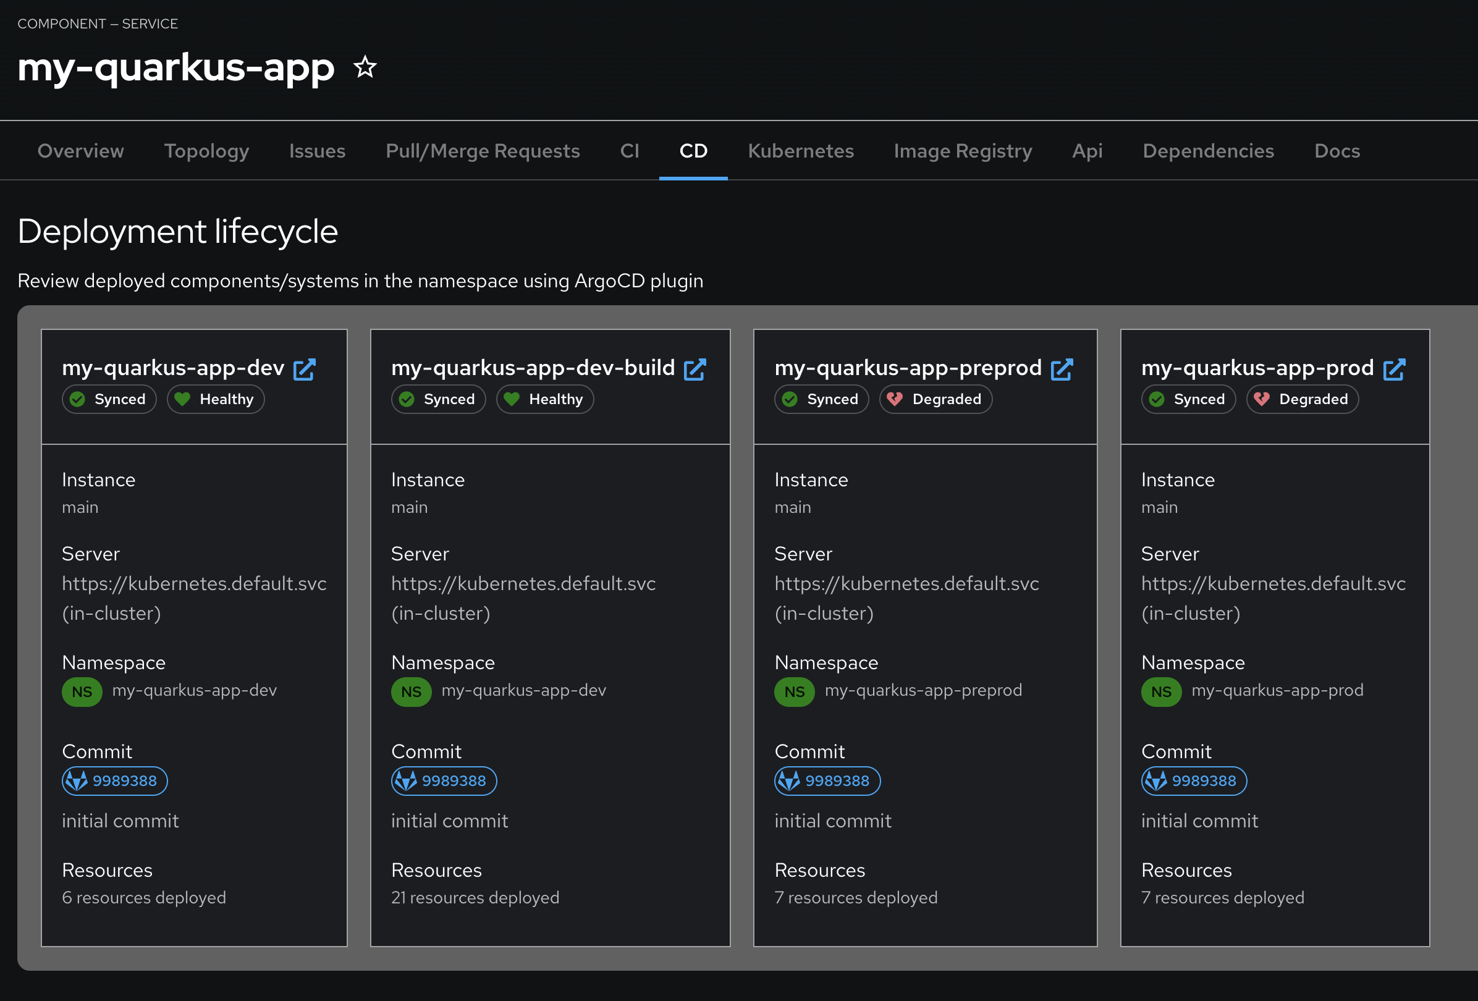This screenshot has height=1001, width=1478.
Task: Switch to the Overview tab
Action: (x=81, y=151)
